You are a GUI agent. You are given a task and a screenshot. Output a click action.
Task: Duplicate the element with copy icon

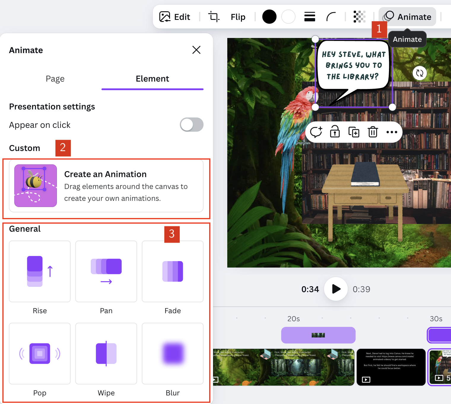point(354,132)
